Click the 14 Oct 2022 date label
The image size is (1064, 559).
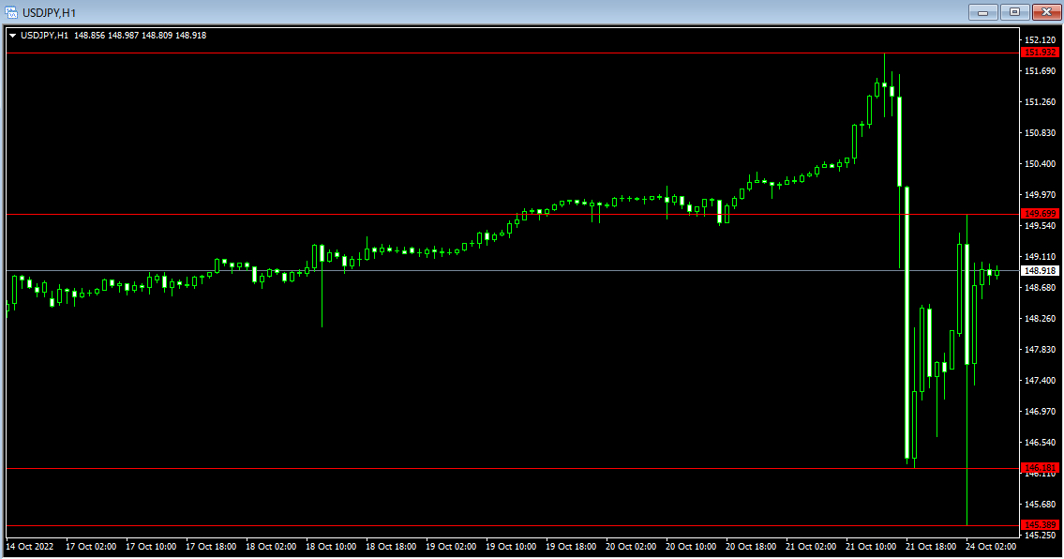pos(29,547)
